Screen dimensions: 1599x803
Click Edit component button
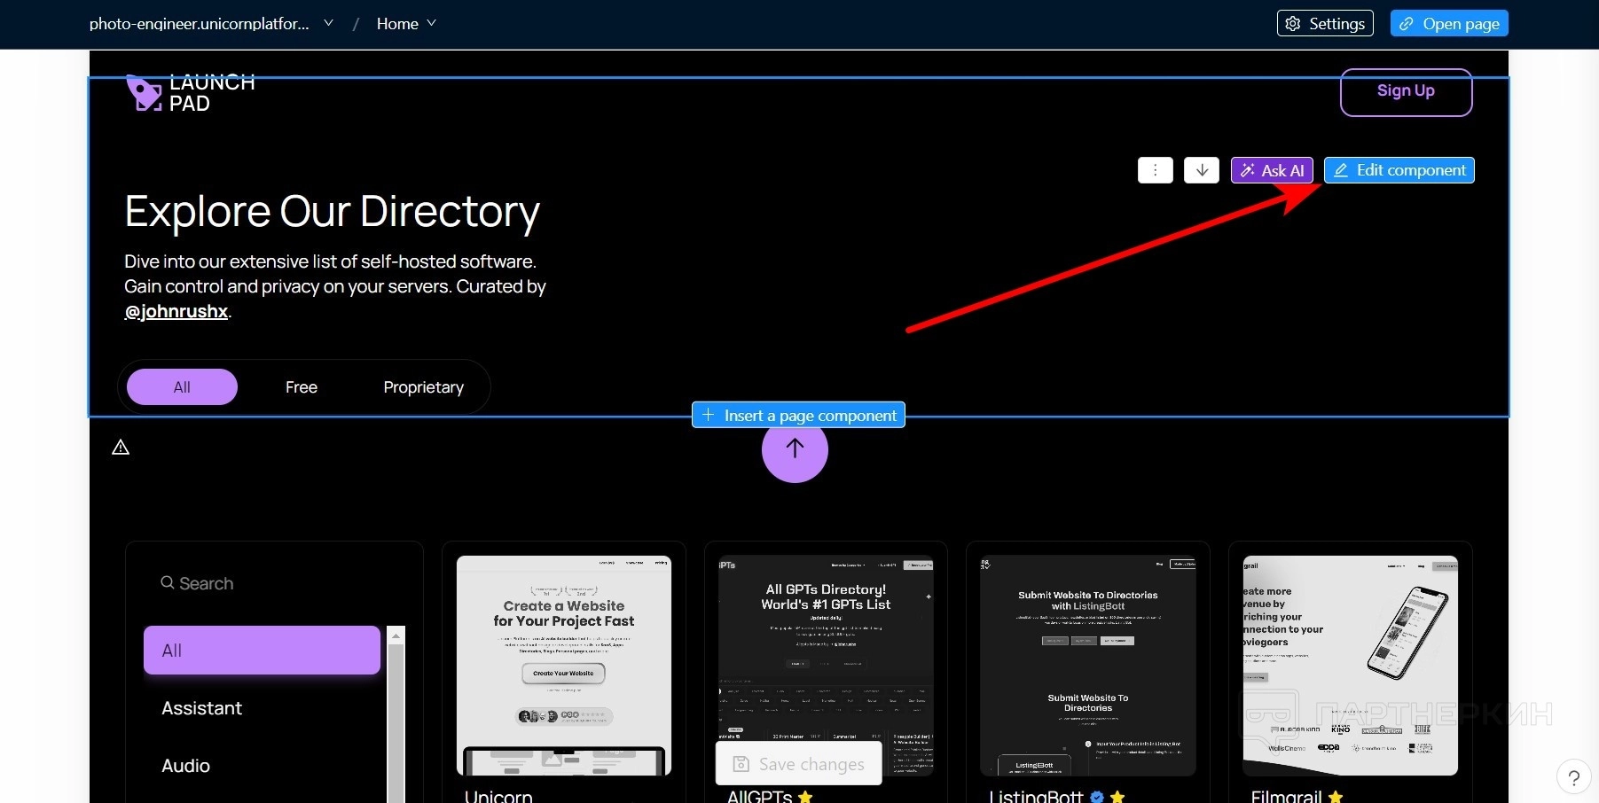pos(1399,170)
